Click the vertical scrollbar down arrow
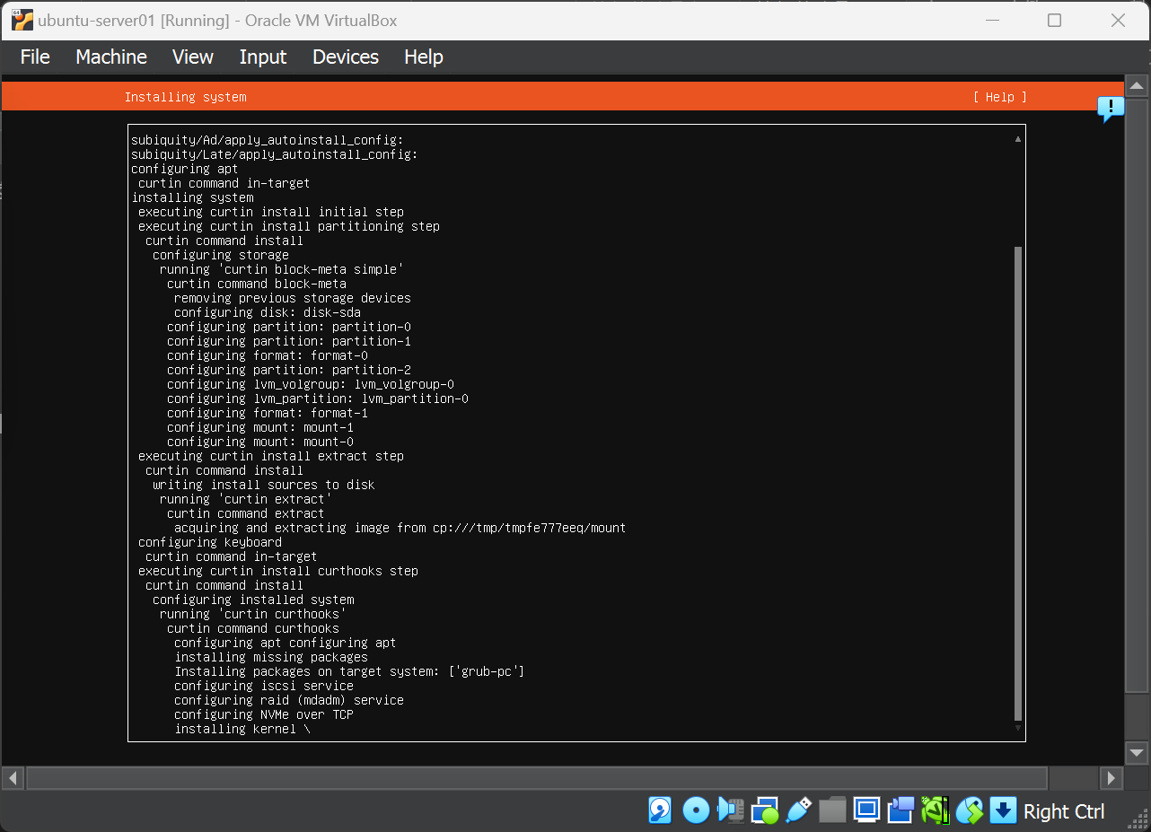The image size is (1151, 832). point(1137,753)
